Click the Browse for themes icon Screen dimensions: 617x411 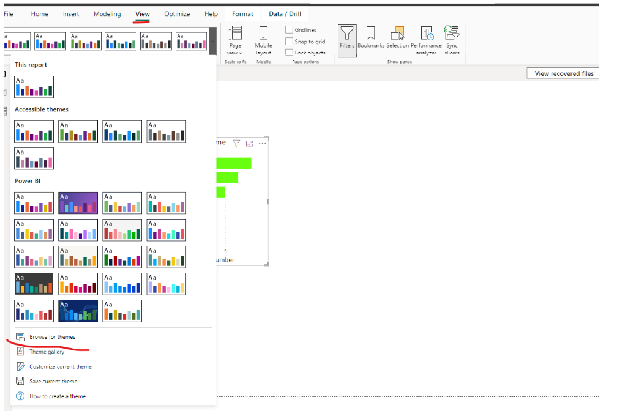[20, 337]
